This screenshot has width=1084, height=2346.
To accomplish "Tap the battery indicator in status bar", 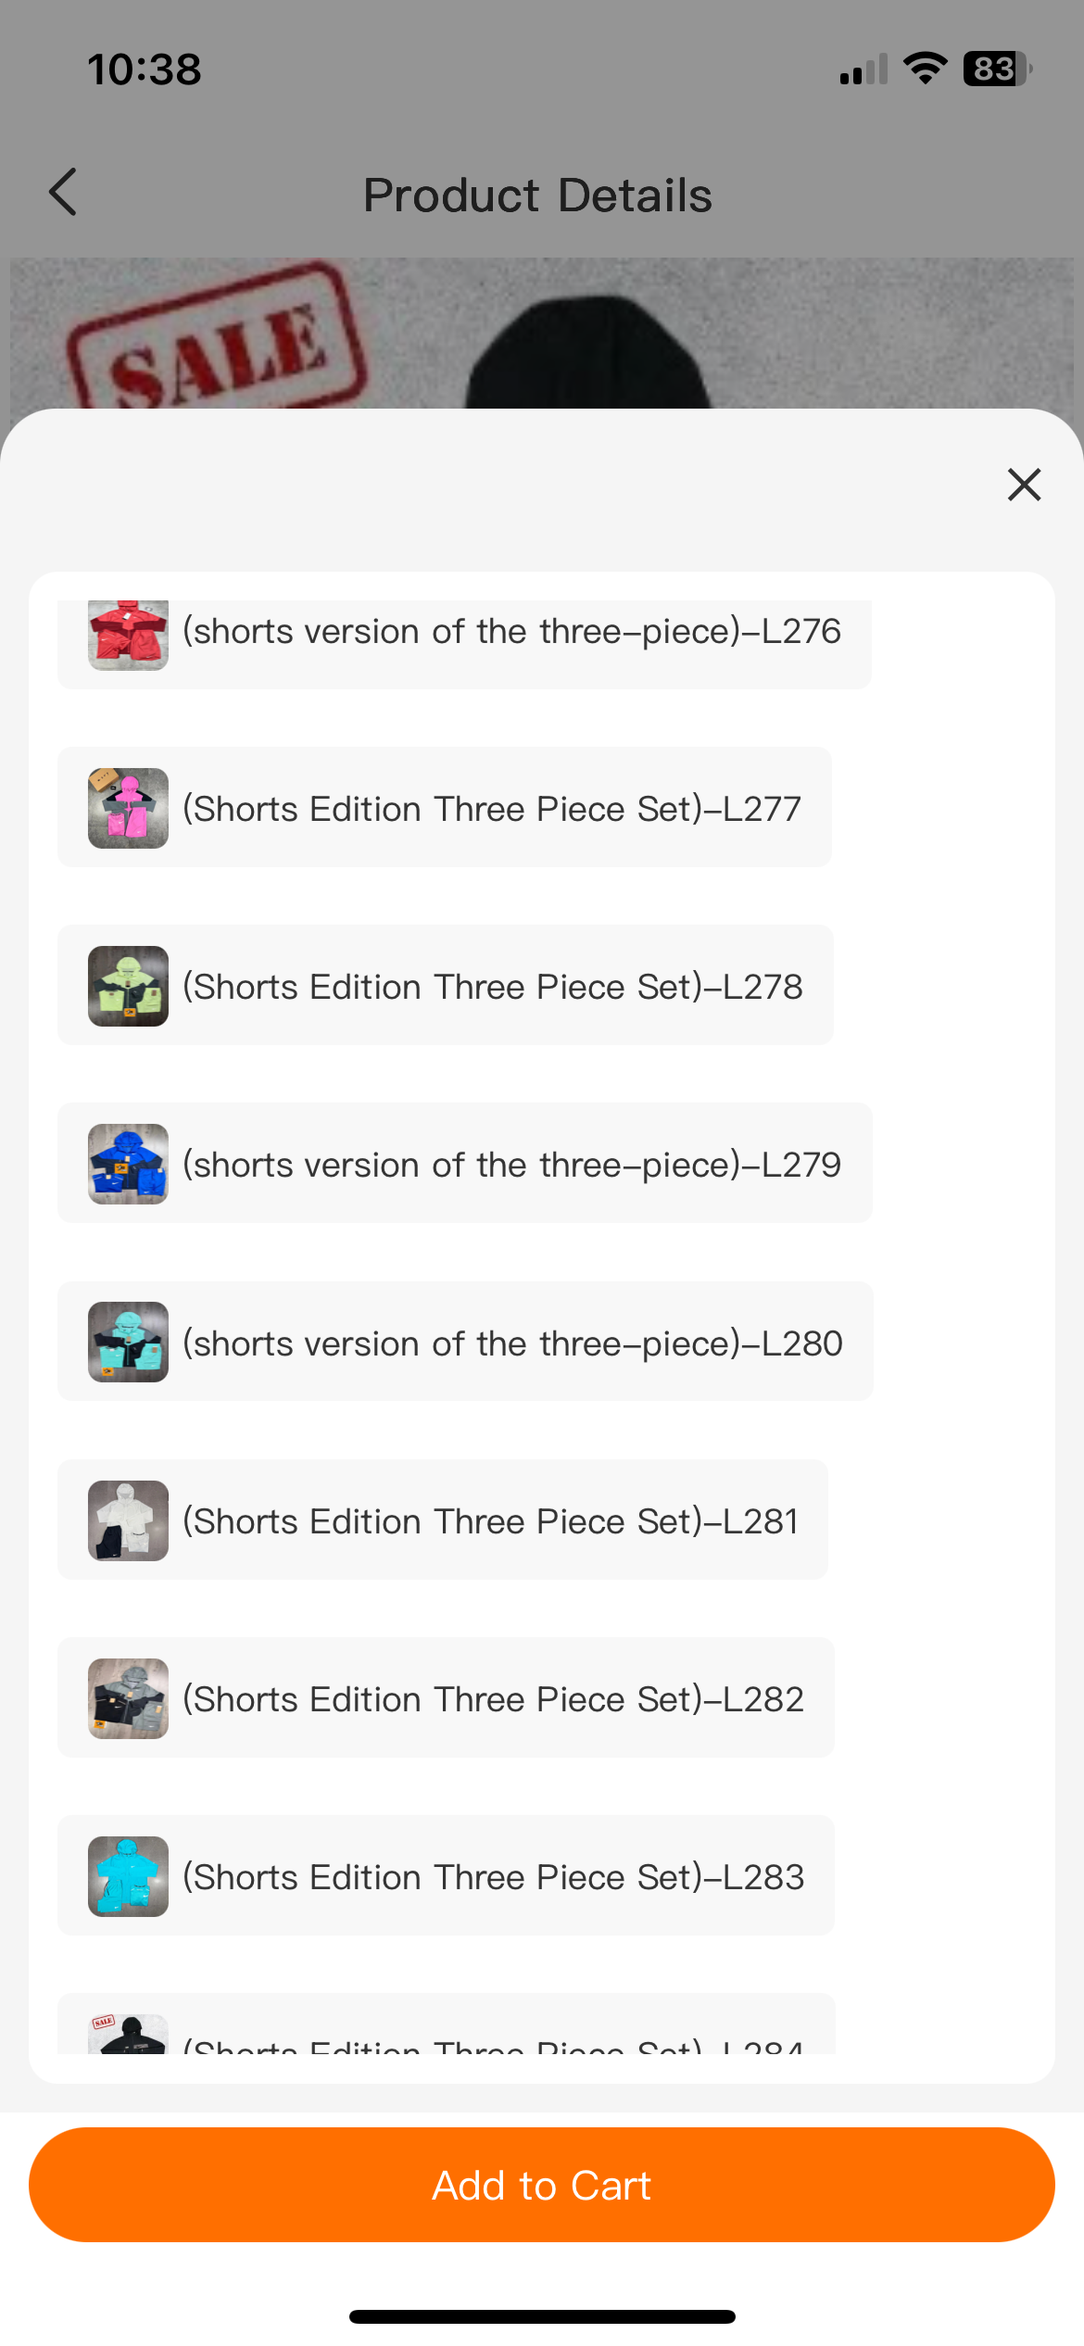I will pos(996,69).
